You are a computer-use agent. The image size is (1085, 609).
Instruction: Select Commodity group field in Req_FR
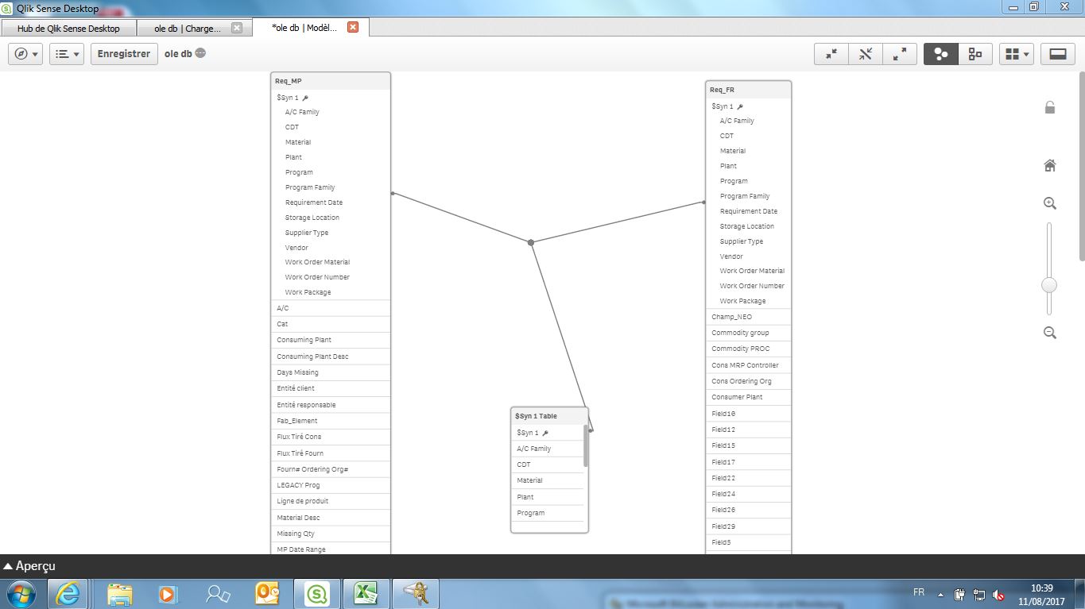tap(748, 333)
